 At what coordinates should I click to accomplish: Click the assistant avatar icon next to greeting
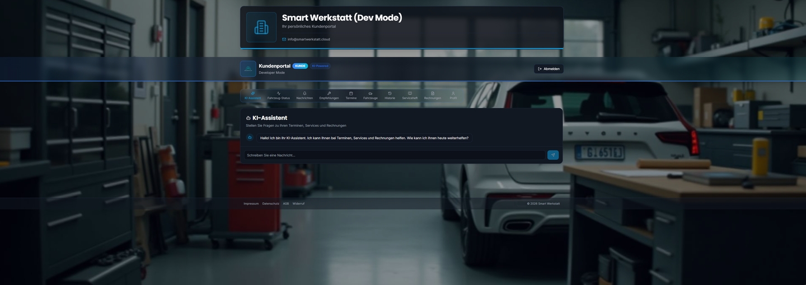[250, 137]
